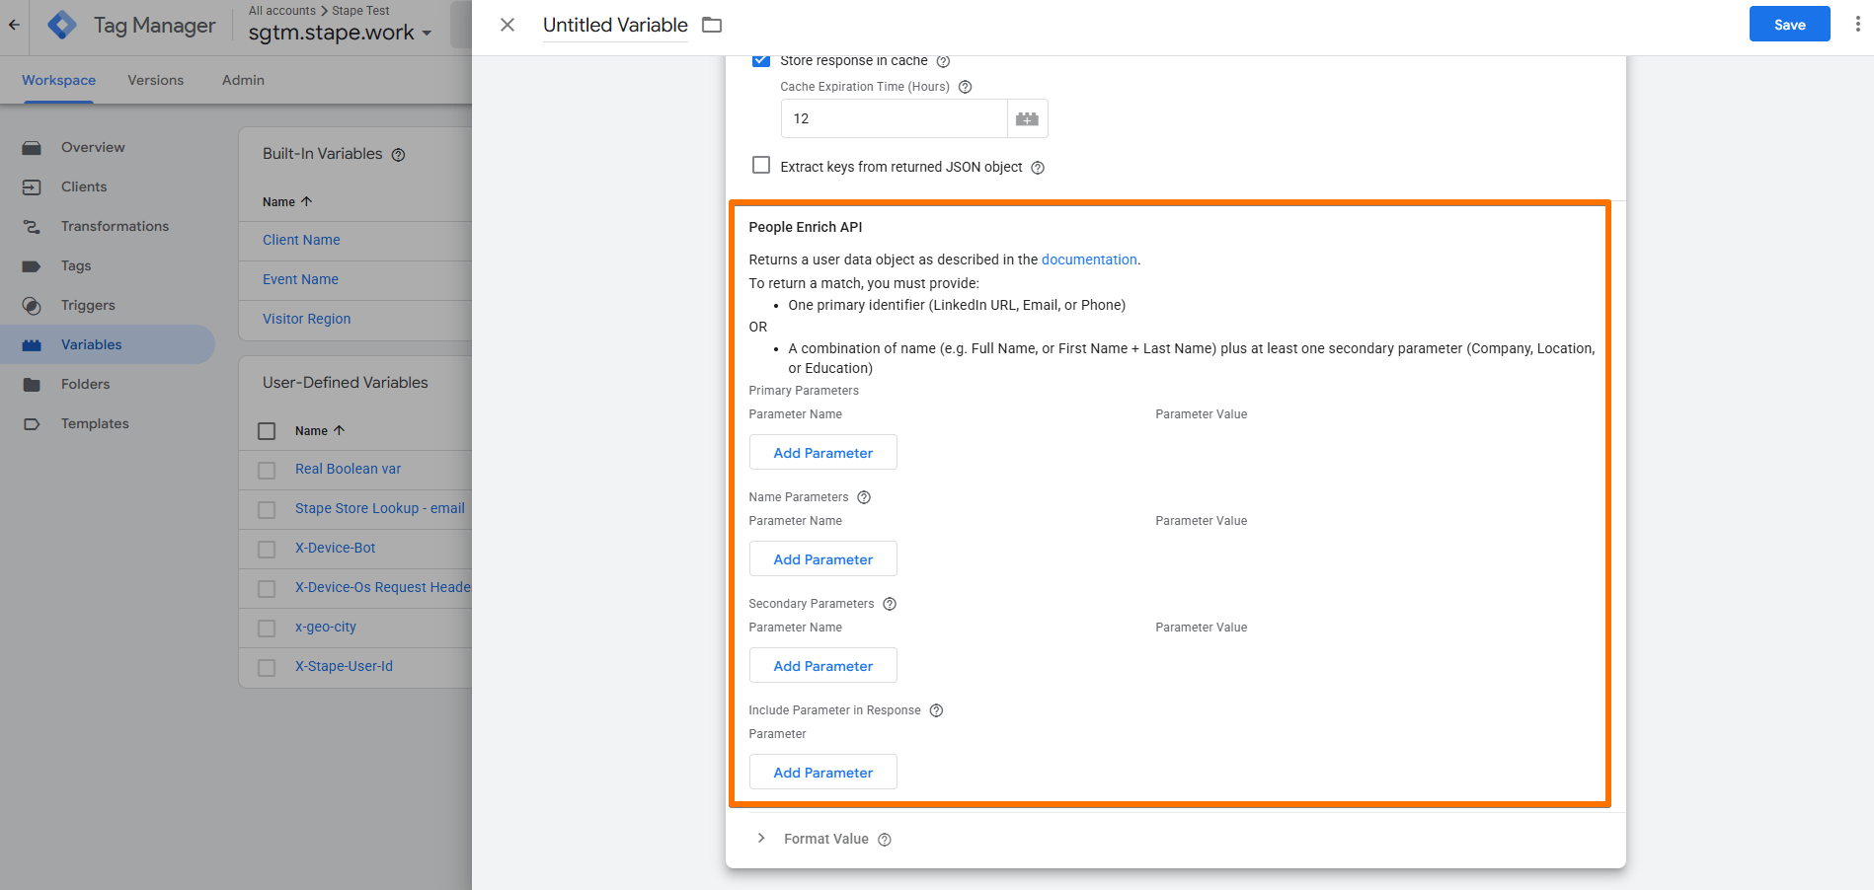Open the three-dot more options menu
Viewport: 1874px width, 890px height.
[x=1857, y=24]
